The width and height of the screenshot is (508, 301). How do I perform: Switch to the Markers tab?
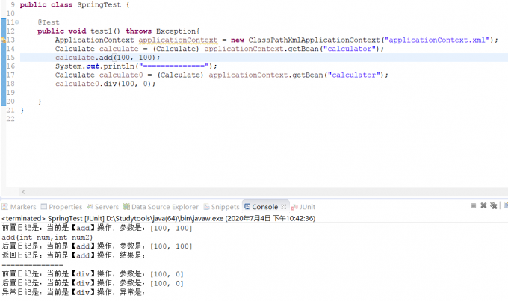pyautogui.click(x=19, y=207)
